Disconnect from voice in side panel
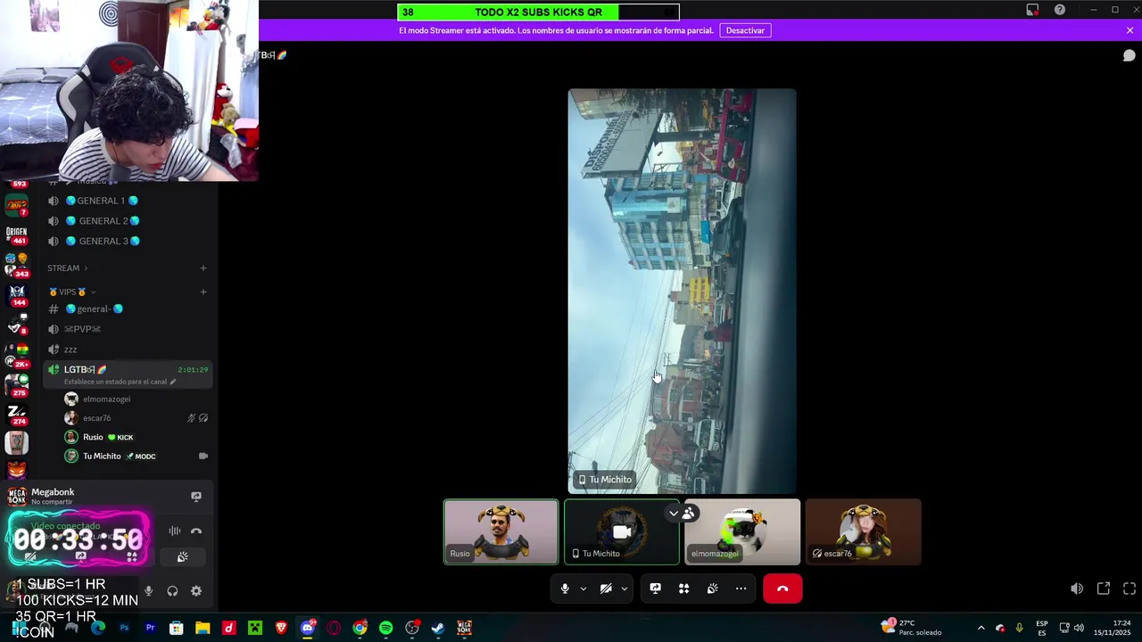Screen dimensions: 1142x642 coord(196,531)
